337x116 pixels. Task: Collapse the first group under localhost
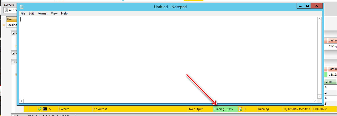coord(13,33)
